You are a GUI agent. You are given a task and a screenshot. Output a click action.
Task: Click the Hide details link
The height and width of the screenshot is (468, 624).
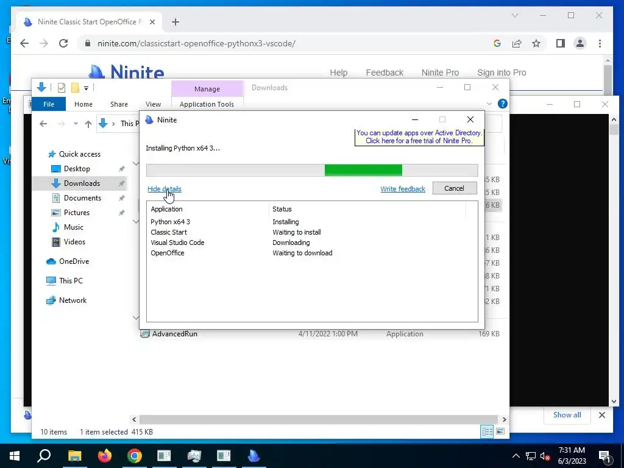[165, 189]
